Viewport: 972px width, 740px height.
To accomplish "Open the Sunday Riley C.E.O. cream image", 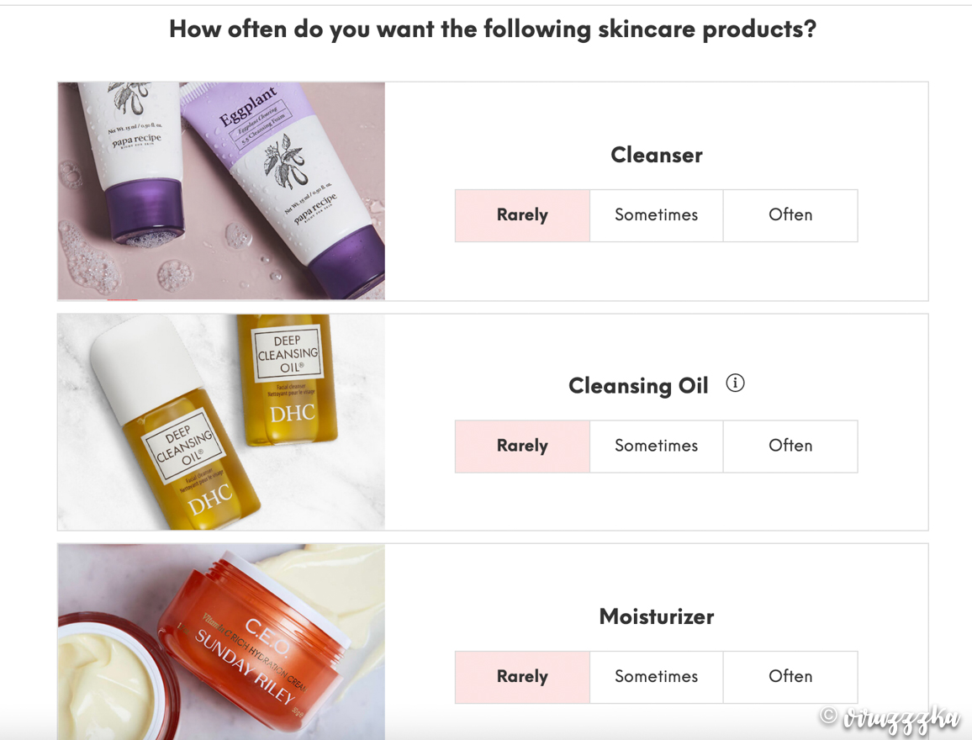I will [x=221, y=642].
